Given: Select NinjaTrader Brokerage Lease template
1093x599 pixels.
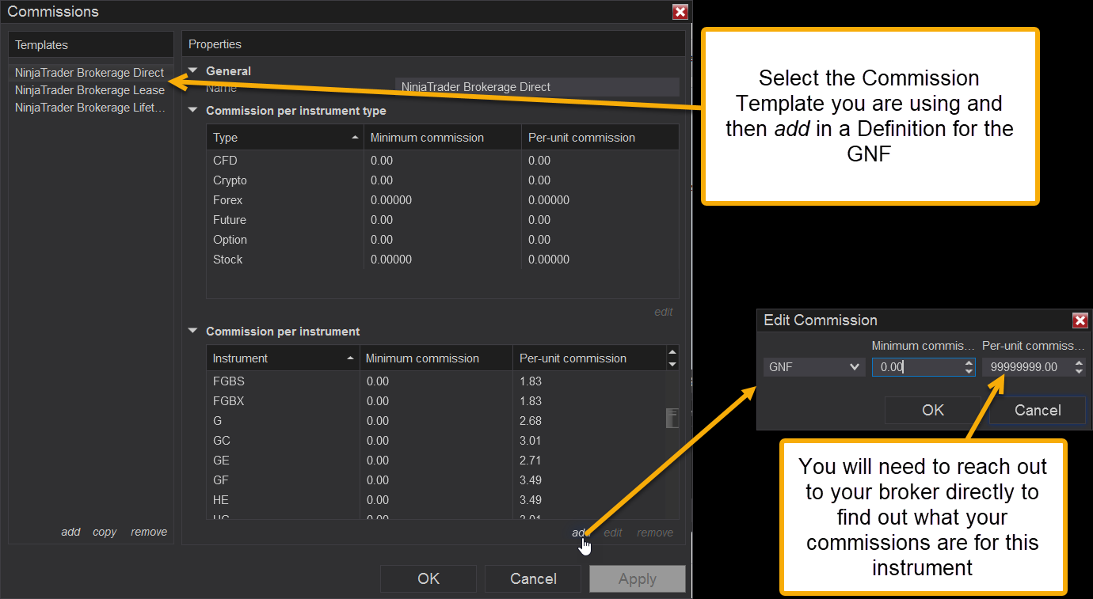Looking at the screenshot, I should coord(90,90).
